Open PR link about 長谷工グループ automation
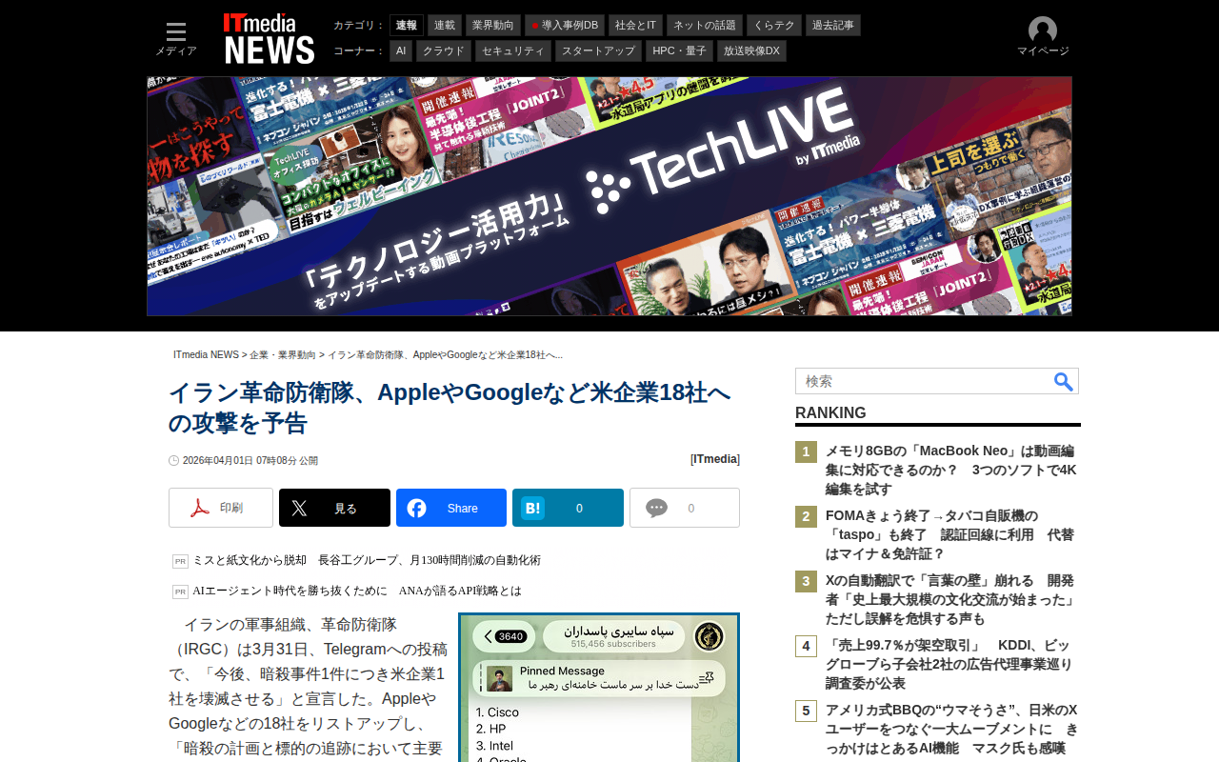Image resolution: width=1219 pixels, height=762 pixels. point(367,560)
